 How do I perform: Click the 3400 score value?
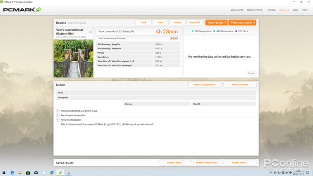click(174, 38)
